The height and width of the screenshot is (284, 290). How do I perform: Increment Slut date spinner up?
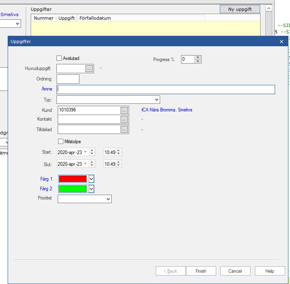[x=92, y=162]
